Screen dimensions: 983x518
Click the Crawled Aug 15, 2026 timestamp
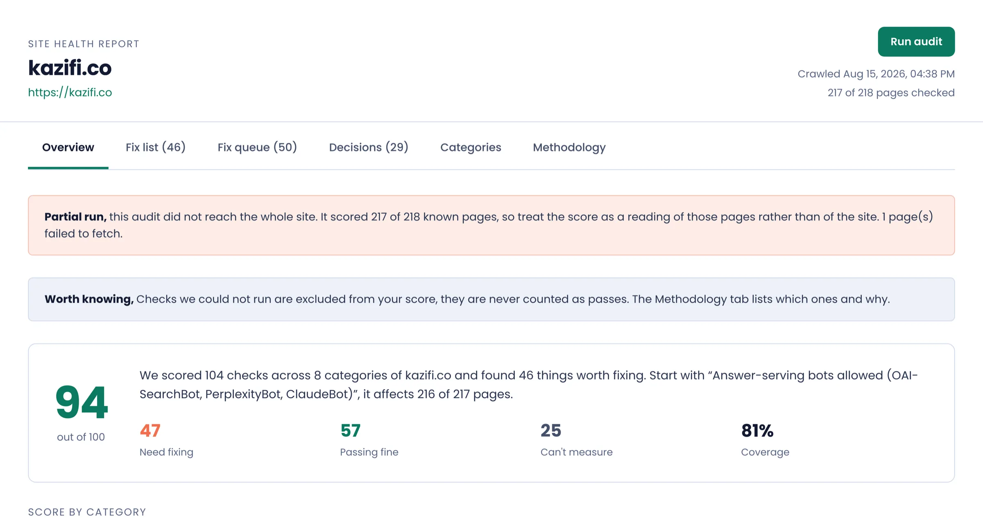coord(876,74)
